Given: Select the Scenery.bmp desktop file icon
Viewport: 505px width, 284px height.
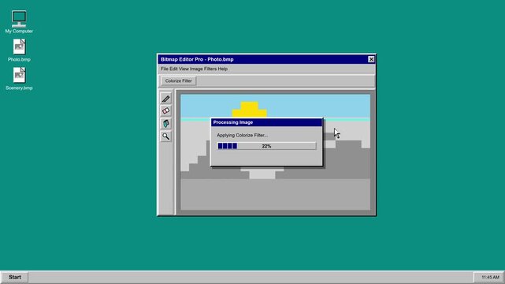Looking at the screenshot, I should point(19,79).
